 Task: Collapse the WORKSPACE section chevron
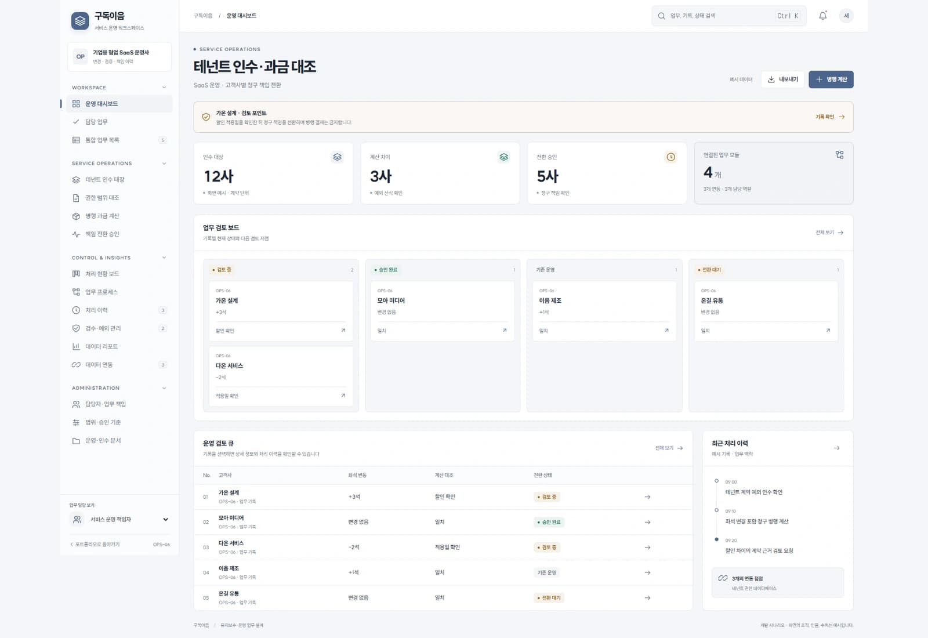tap(164, 88)
